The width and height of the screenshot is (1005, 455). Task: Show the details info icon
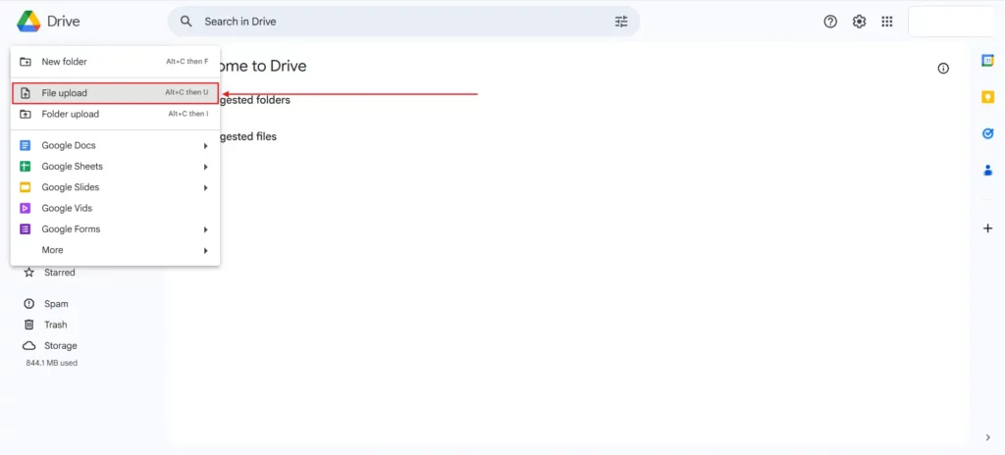pos(943,69)
